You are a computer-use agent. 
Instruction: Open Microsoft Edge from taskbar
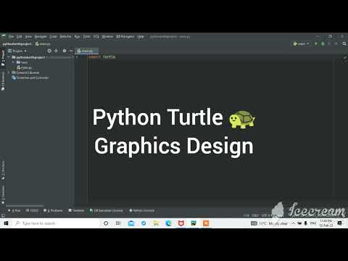click(x=168, y=223)
